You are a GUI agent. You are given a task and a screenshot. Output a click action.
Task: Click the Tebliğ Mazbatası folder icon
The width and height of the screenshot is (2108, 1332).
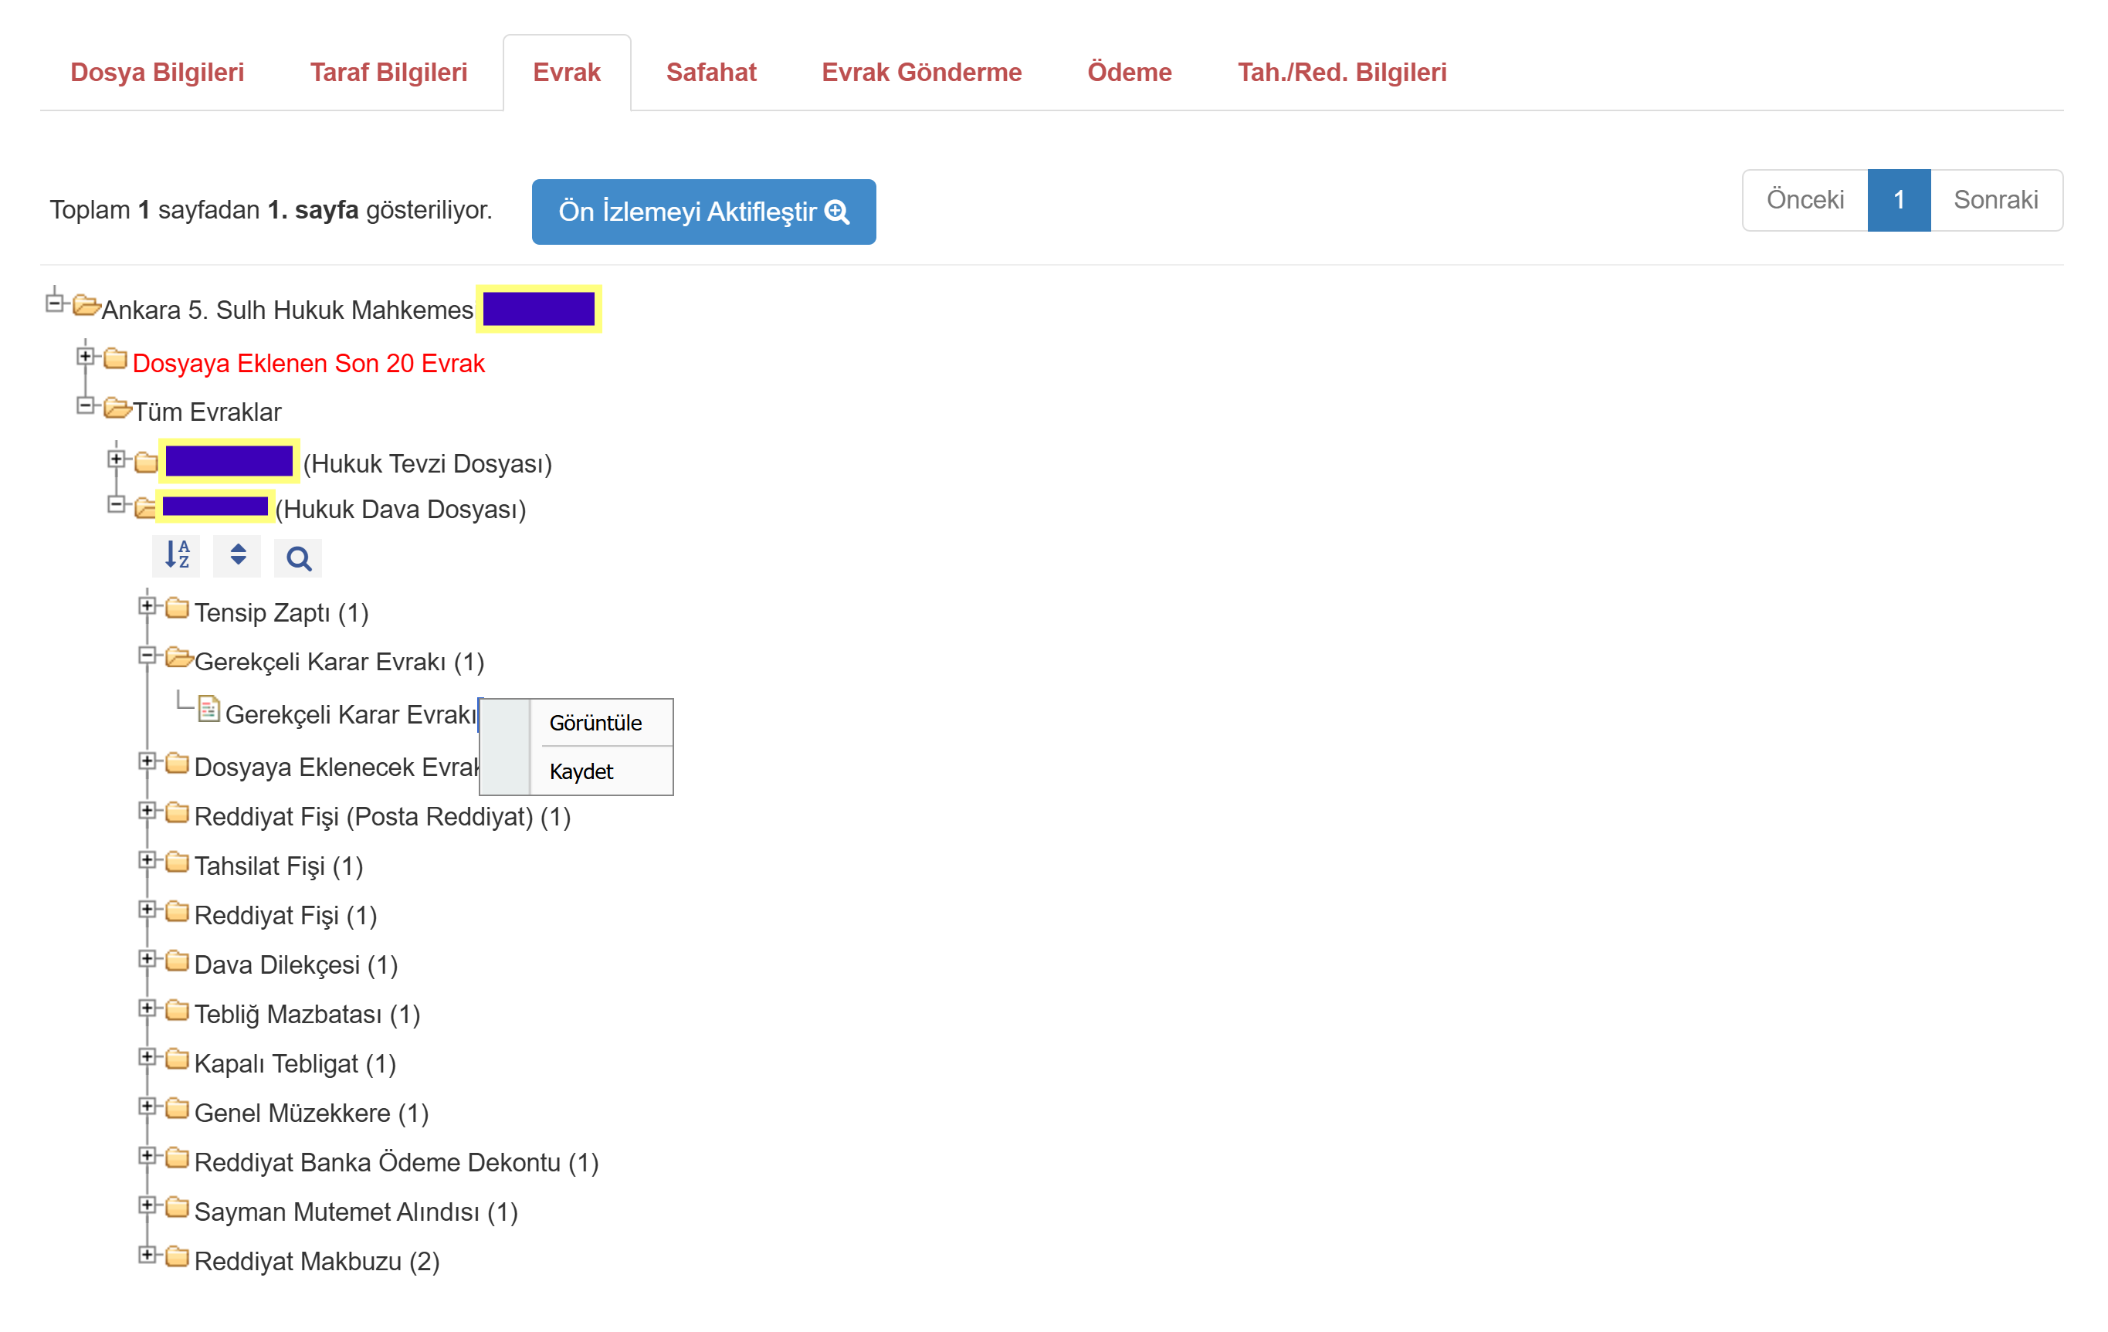(x=178, y=1010)
